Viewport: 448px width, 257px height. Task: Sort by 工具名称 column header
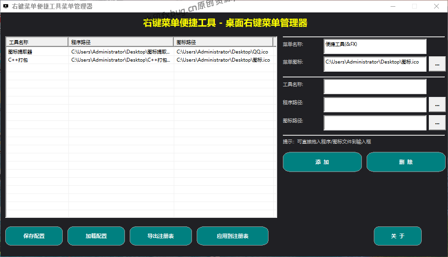[x=37, y=42]
